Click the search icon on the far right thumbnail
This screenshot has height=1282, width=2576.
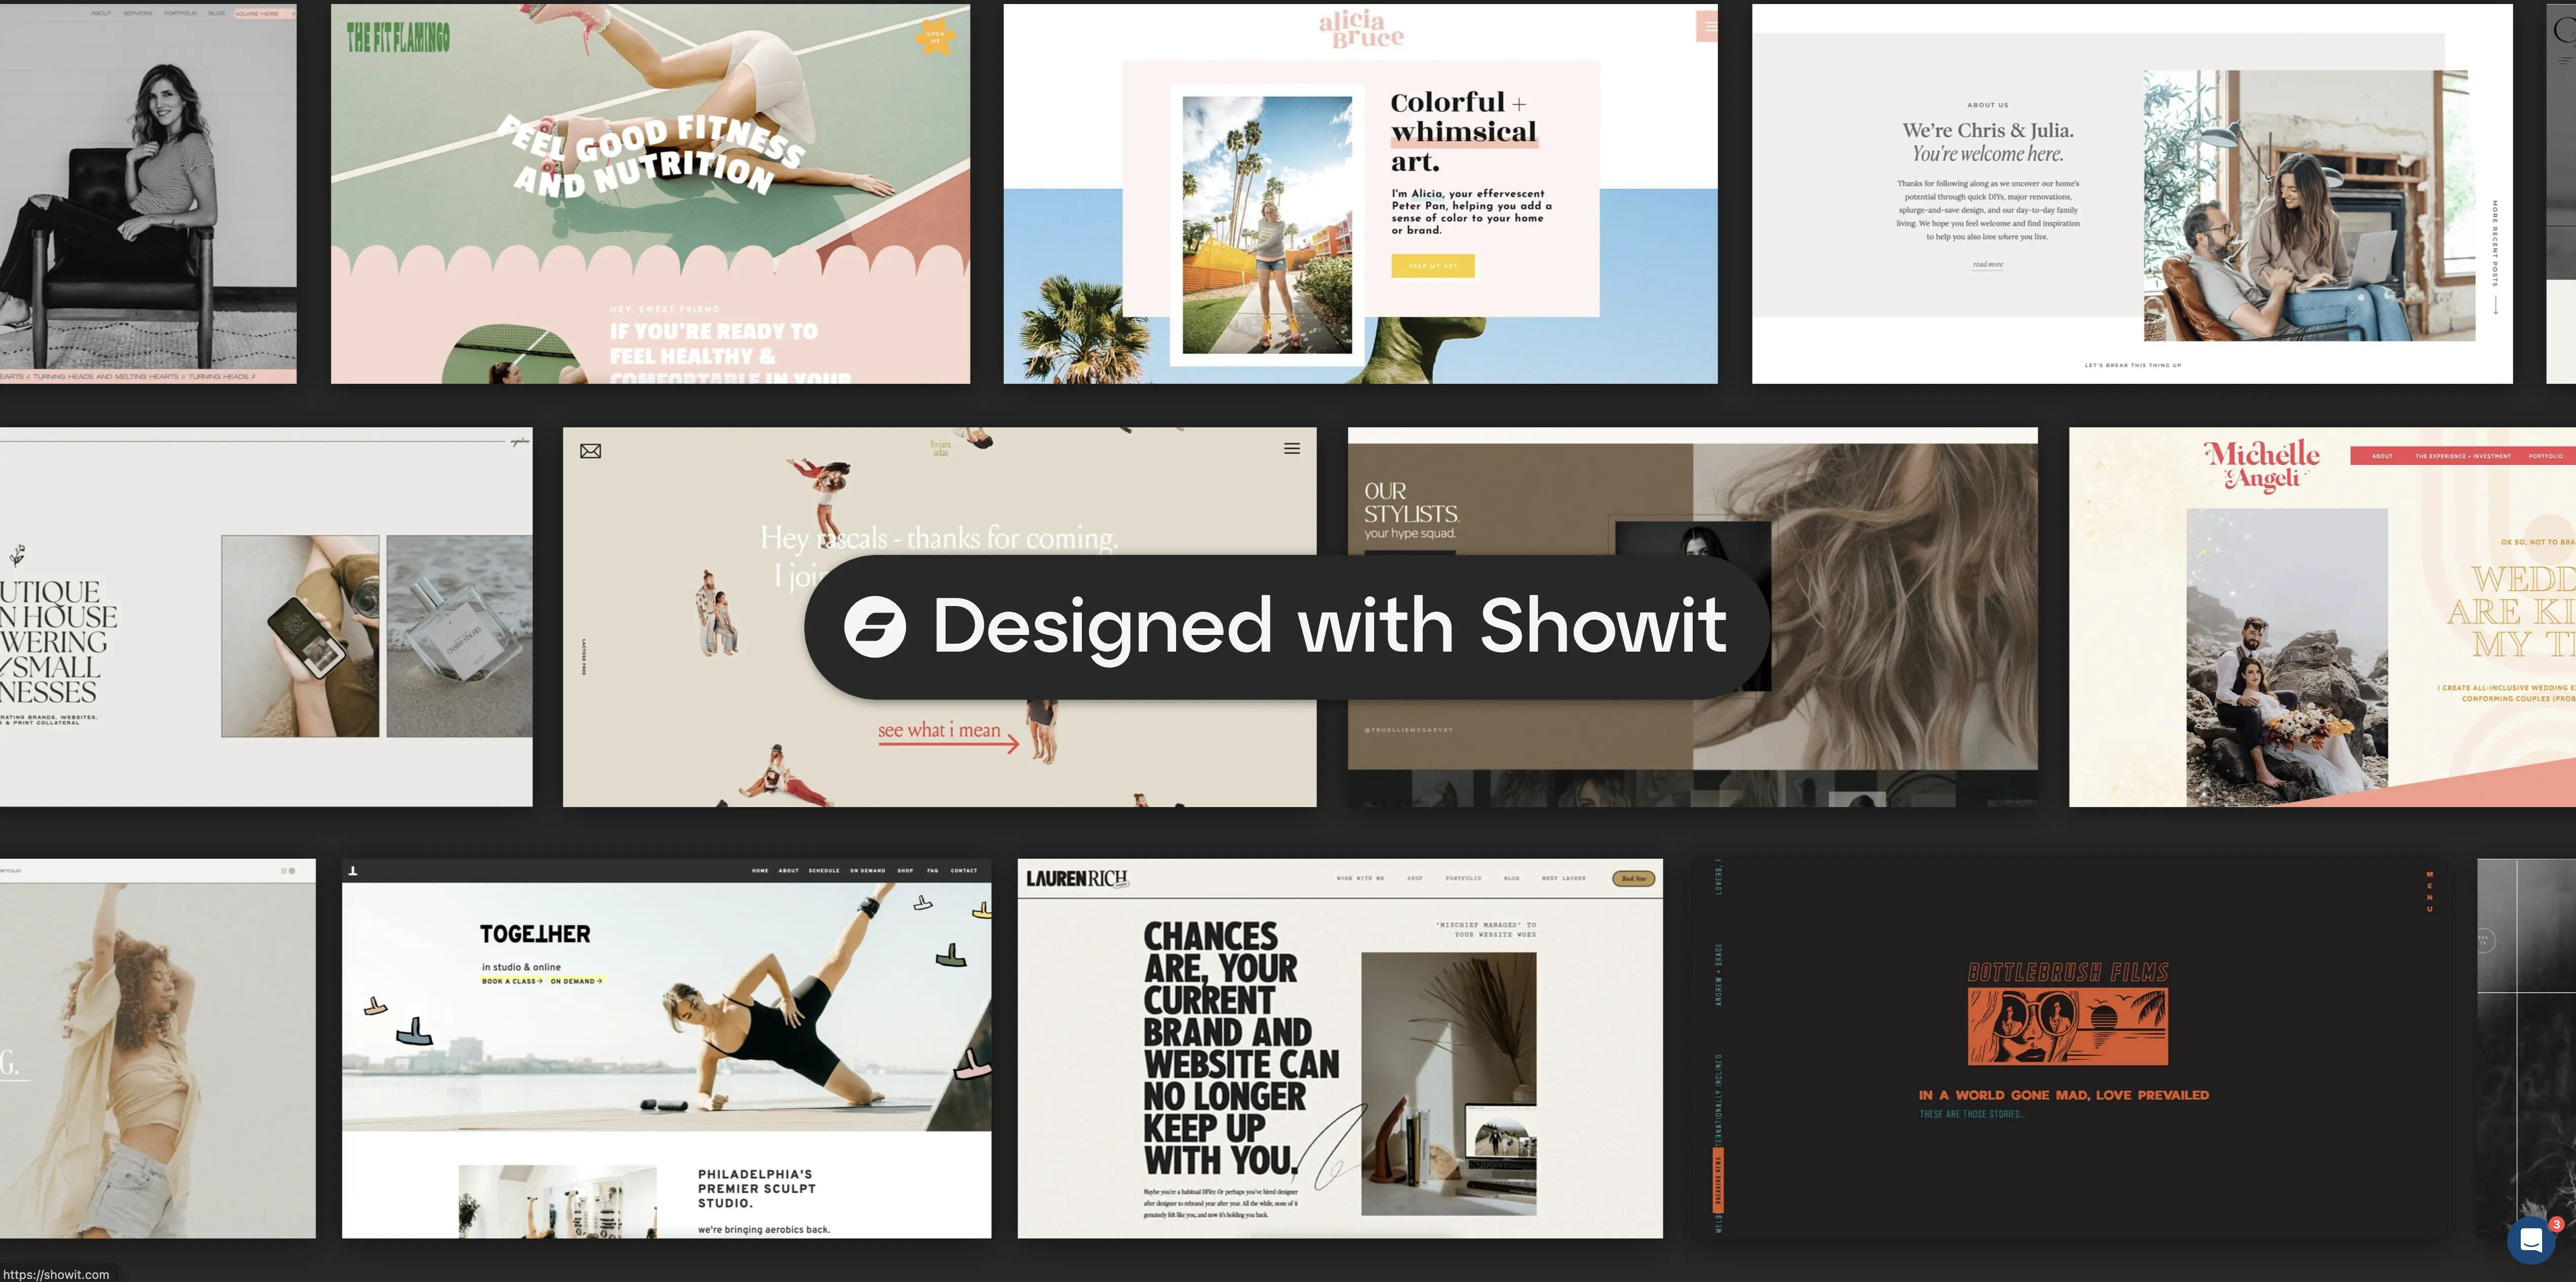[x=2566, y=30]
